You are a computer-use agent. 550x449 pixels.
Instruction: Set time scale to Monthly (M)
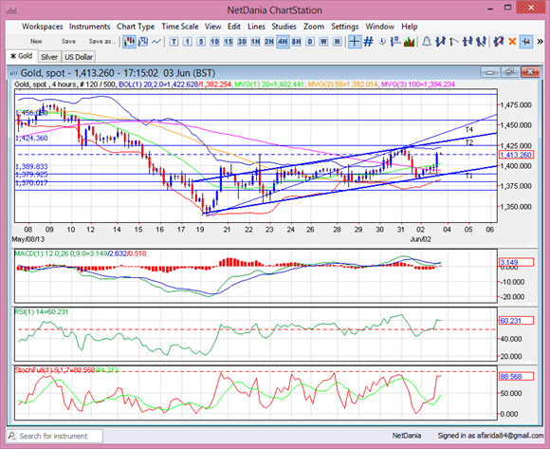338,42
